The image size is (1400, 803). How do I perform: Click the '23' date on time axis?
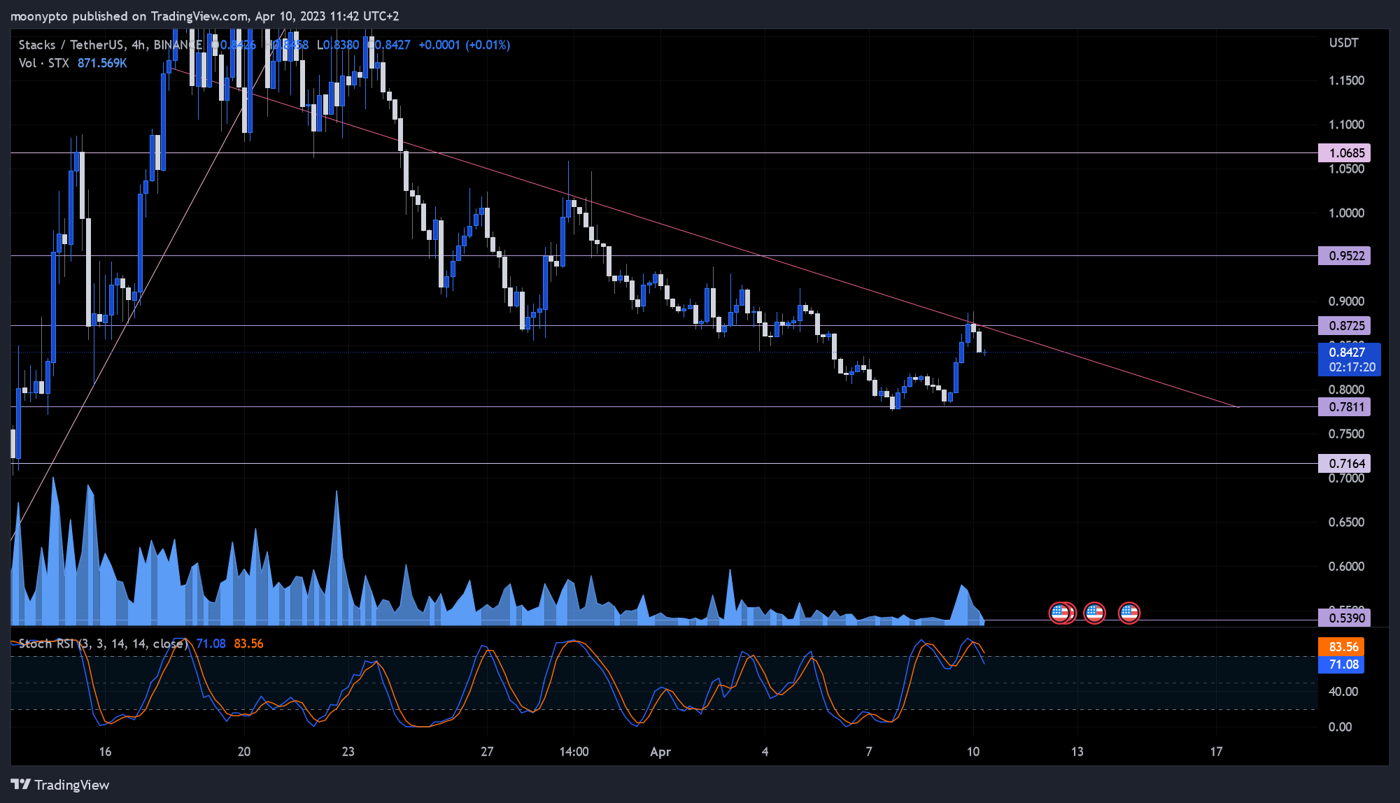pyautogui.click(x=348, y=752)
